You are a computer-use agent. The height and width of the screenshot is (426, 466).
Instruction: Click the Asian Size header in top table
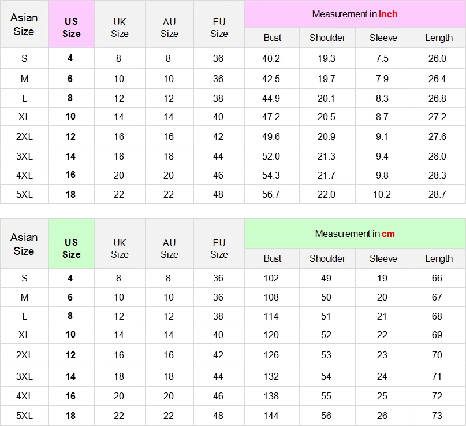click(24, 24)
